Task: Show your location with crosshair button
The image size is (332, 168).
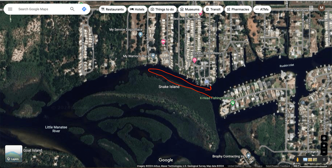Action: tap(324, 138)
